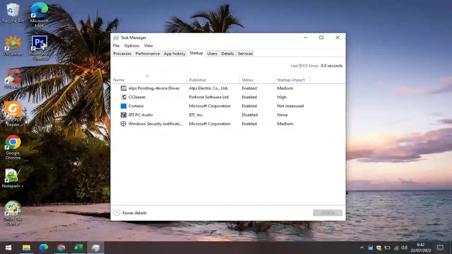Open the notification center icon
This screenshot has height=254, width=452.
[x=440, y=248]
